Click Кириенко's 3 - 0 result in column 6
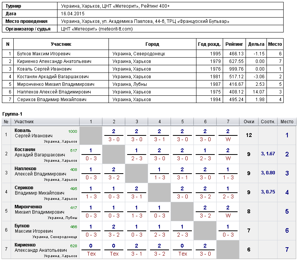Viewport: 300px width, 264px height. click(x=205, y=254)
